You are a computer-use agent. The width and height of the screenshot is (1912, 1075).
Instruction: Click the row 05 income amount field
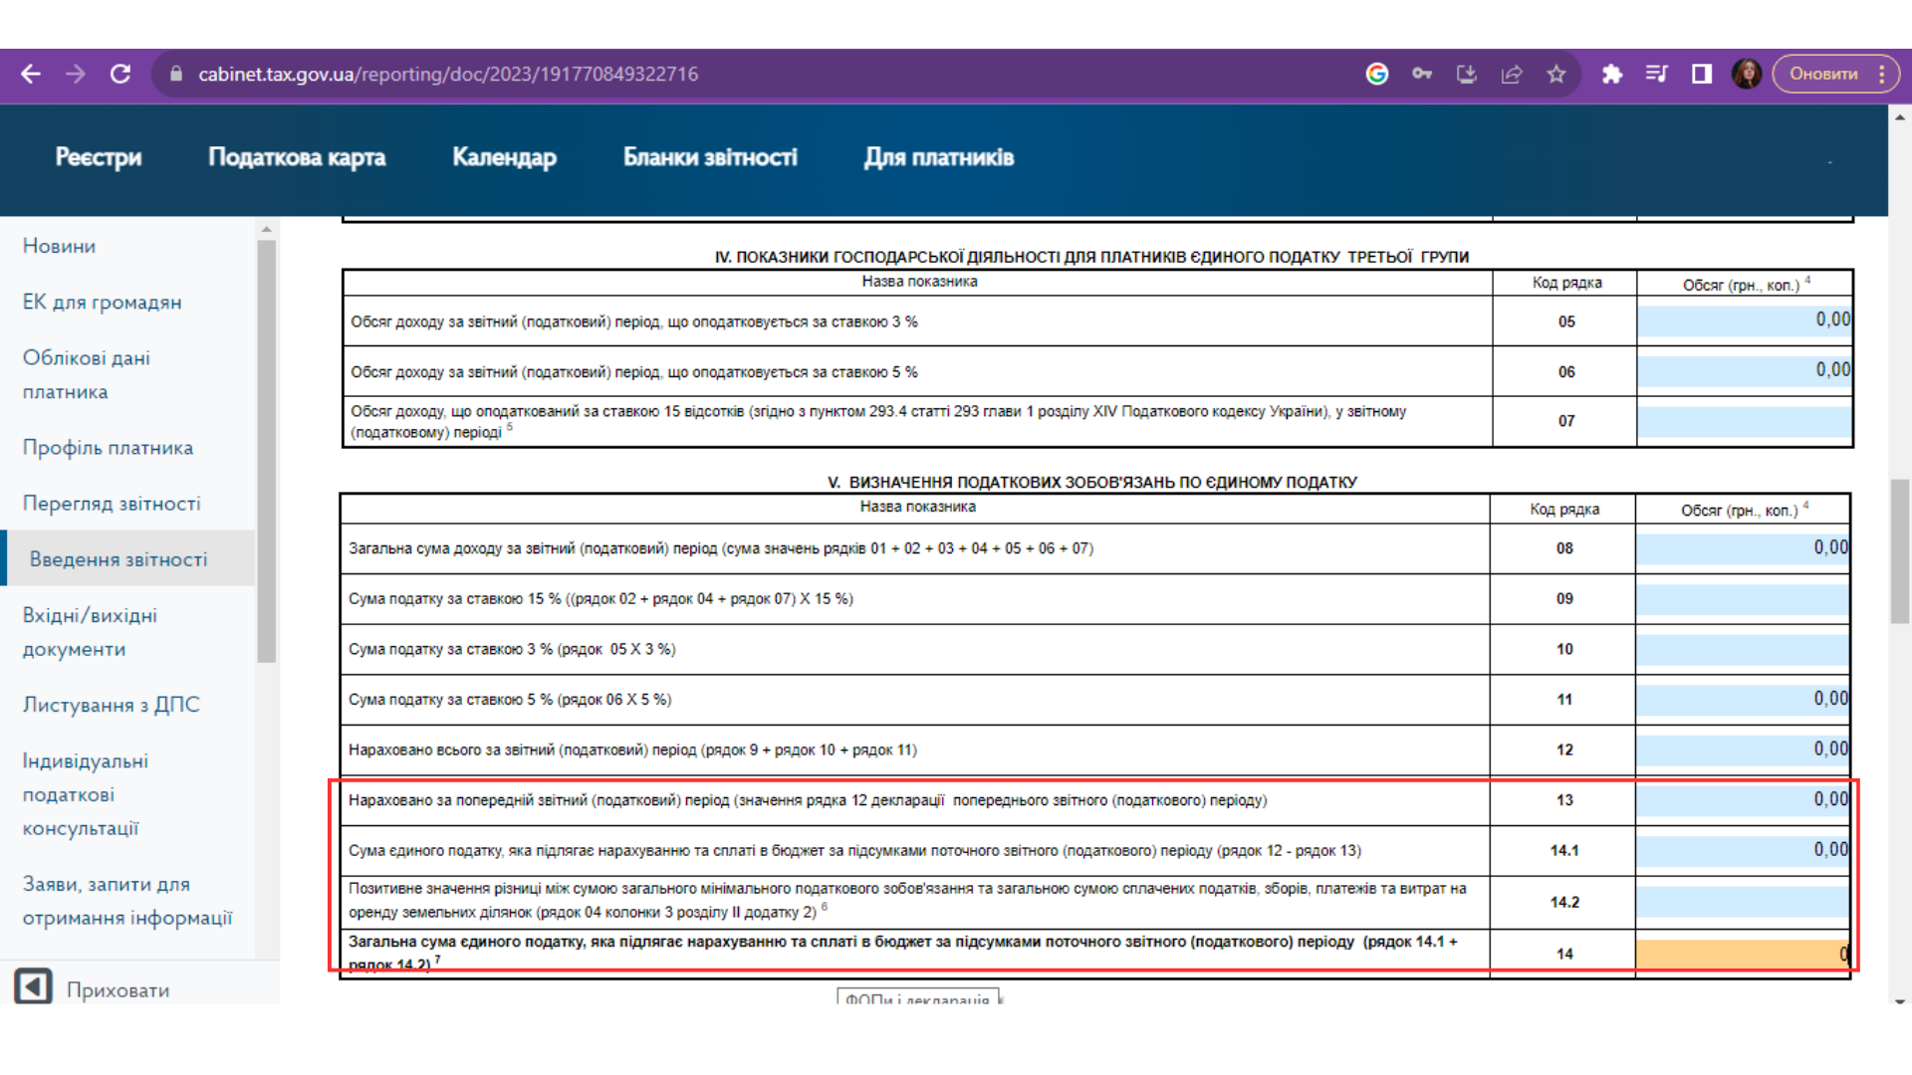click(1744, 321)
